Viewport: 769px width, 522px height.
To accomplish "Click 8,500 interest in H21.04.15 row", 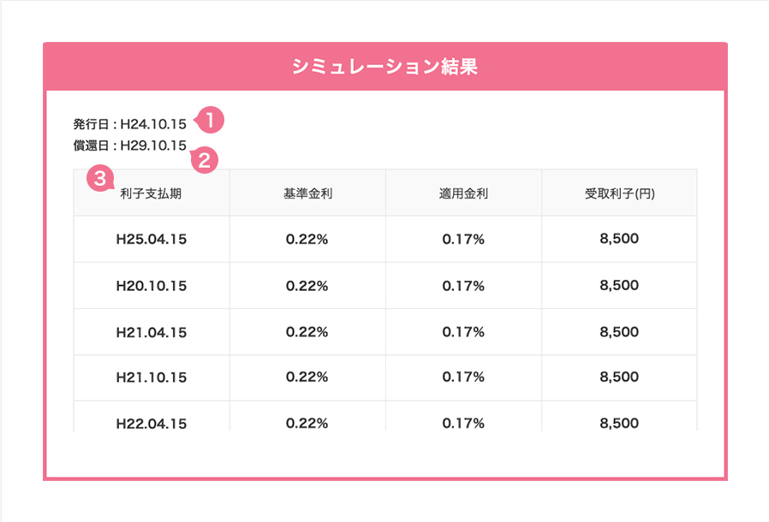I will (x=619, y=332).
